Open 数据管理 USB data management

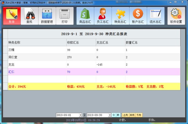click(47, 16)
